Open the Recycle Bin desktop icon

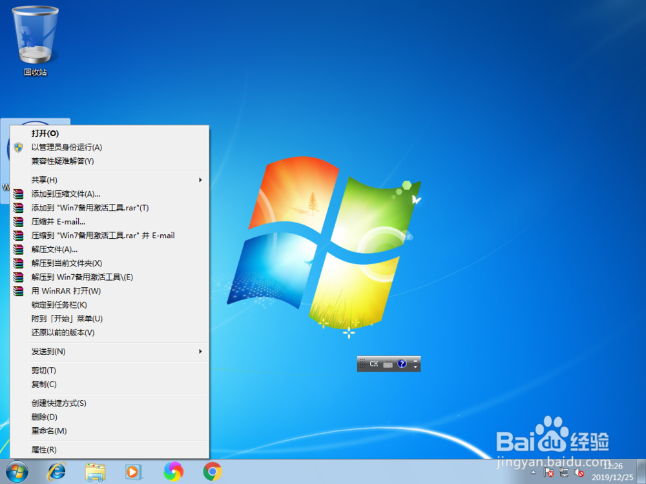[35, 41]
